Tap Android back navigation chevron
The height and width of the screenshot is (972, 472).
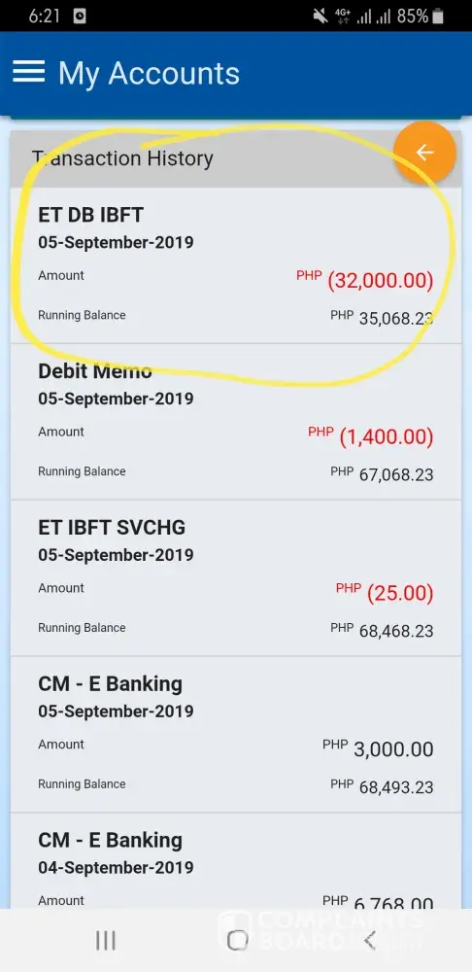coord(369,940)
